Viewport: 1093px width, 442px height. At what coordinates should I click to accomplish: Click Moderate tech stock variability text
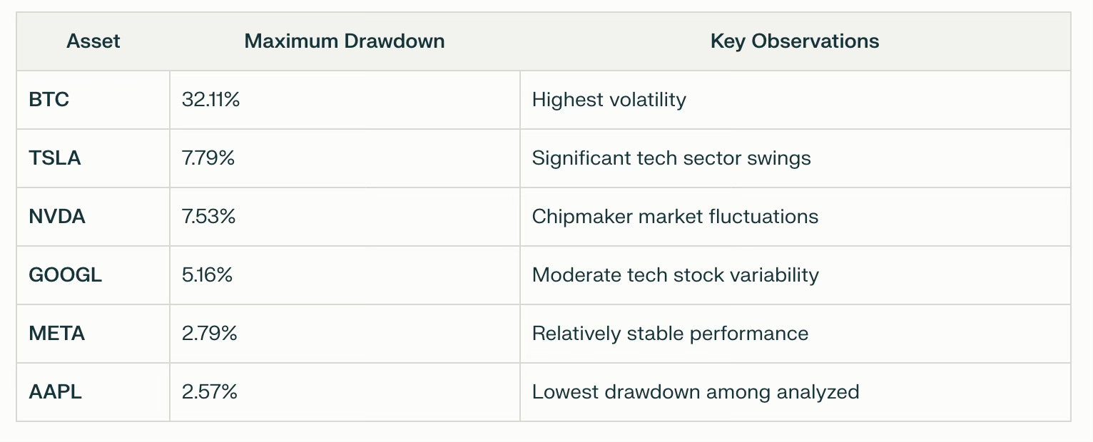(675, 275)
